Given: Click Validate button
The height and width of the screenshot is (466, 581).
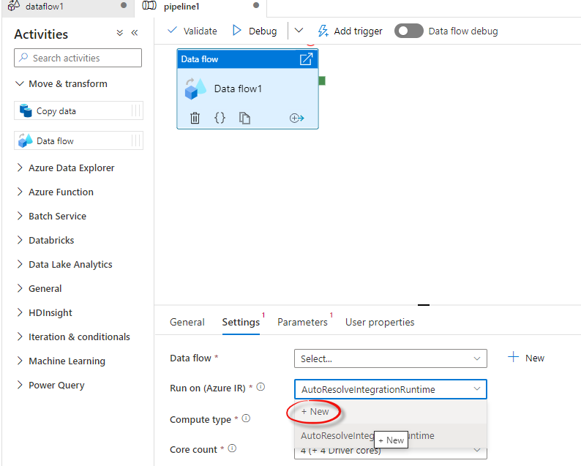Looking at the screenshot, I should coord(192,31).
